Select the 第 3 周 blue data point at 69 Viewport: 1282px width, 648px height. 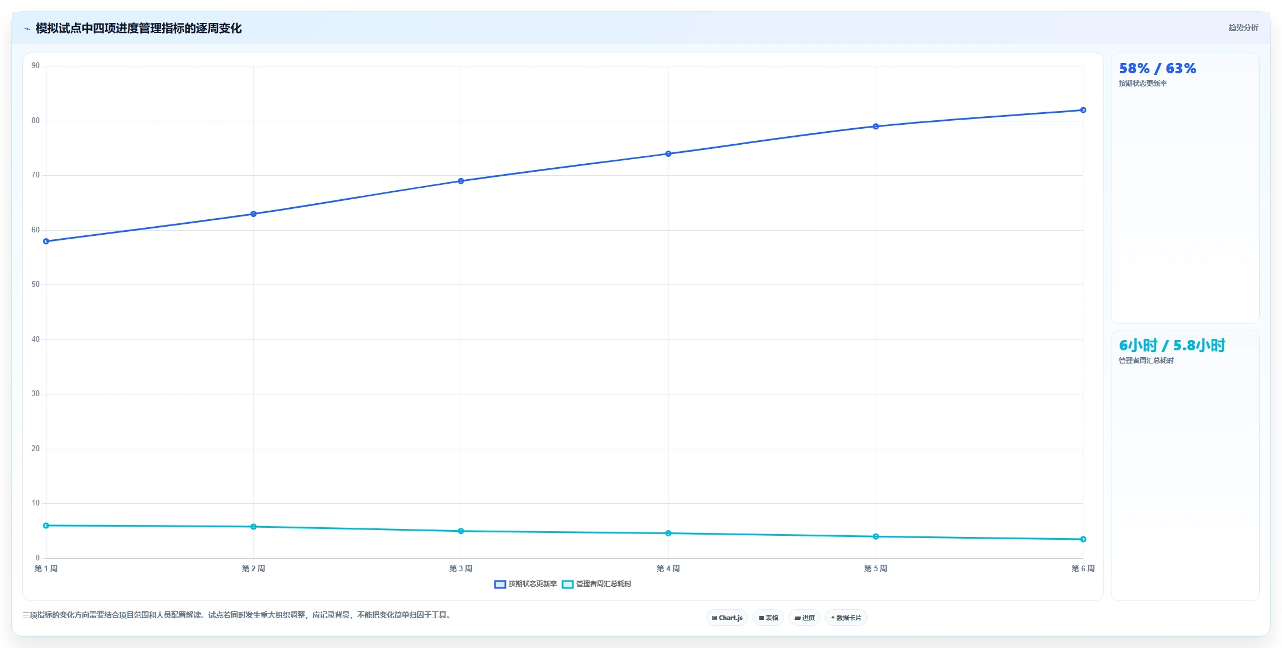coord(461,181)
